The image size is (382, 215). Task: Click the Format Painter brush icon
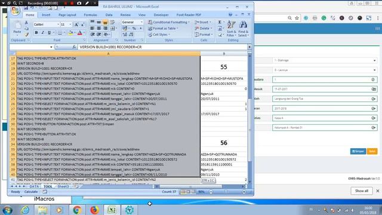26,35
